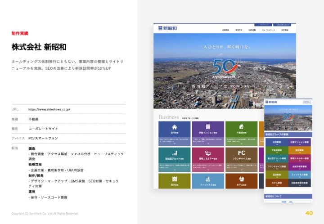Click the bar chart icon on the teal 創出型アセット tile

click(x=175, y=153)
